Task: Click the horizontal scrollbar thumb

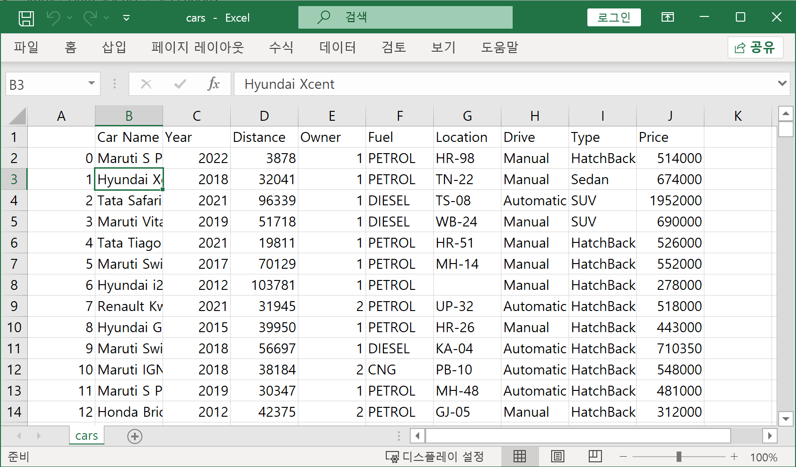Action: click(578, 436)
